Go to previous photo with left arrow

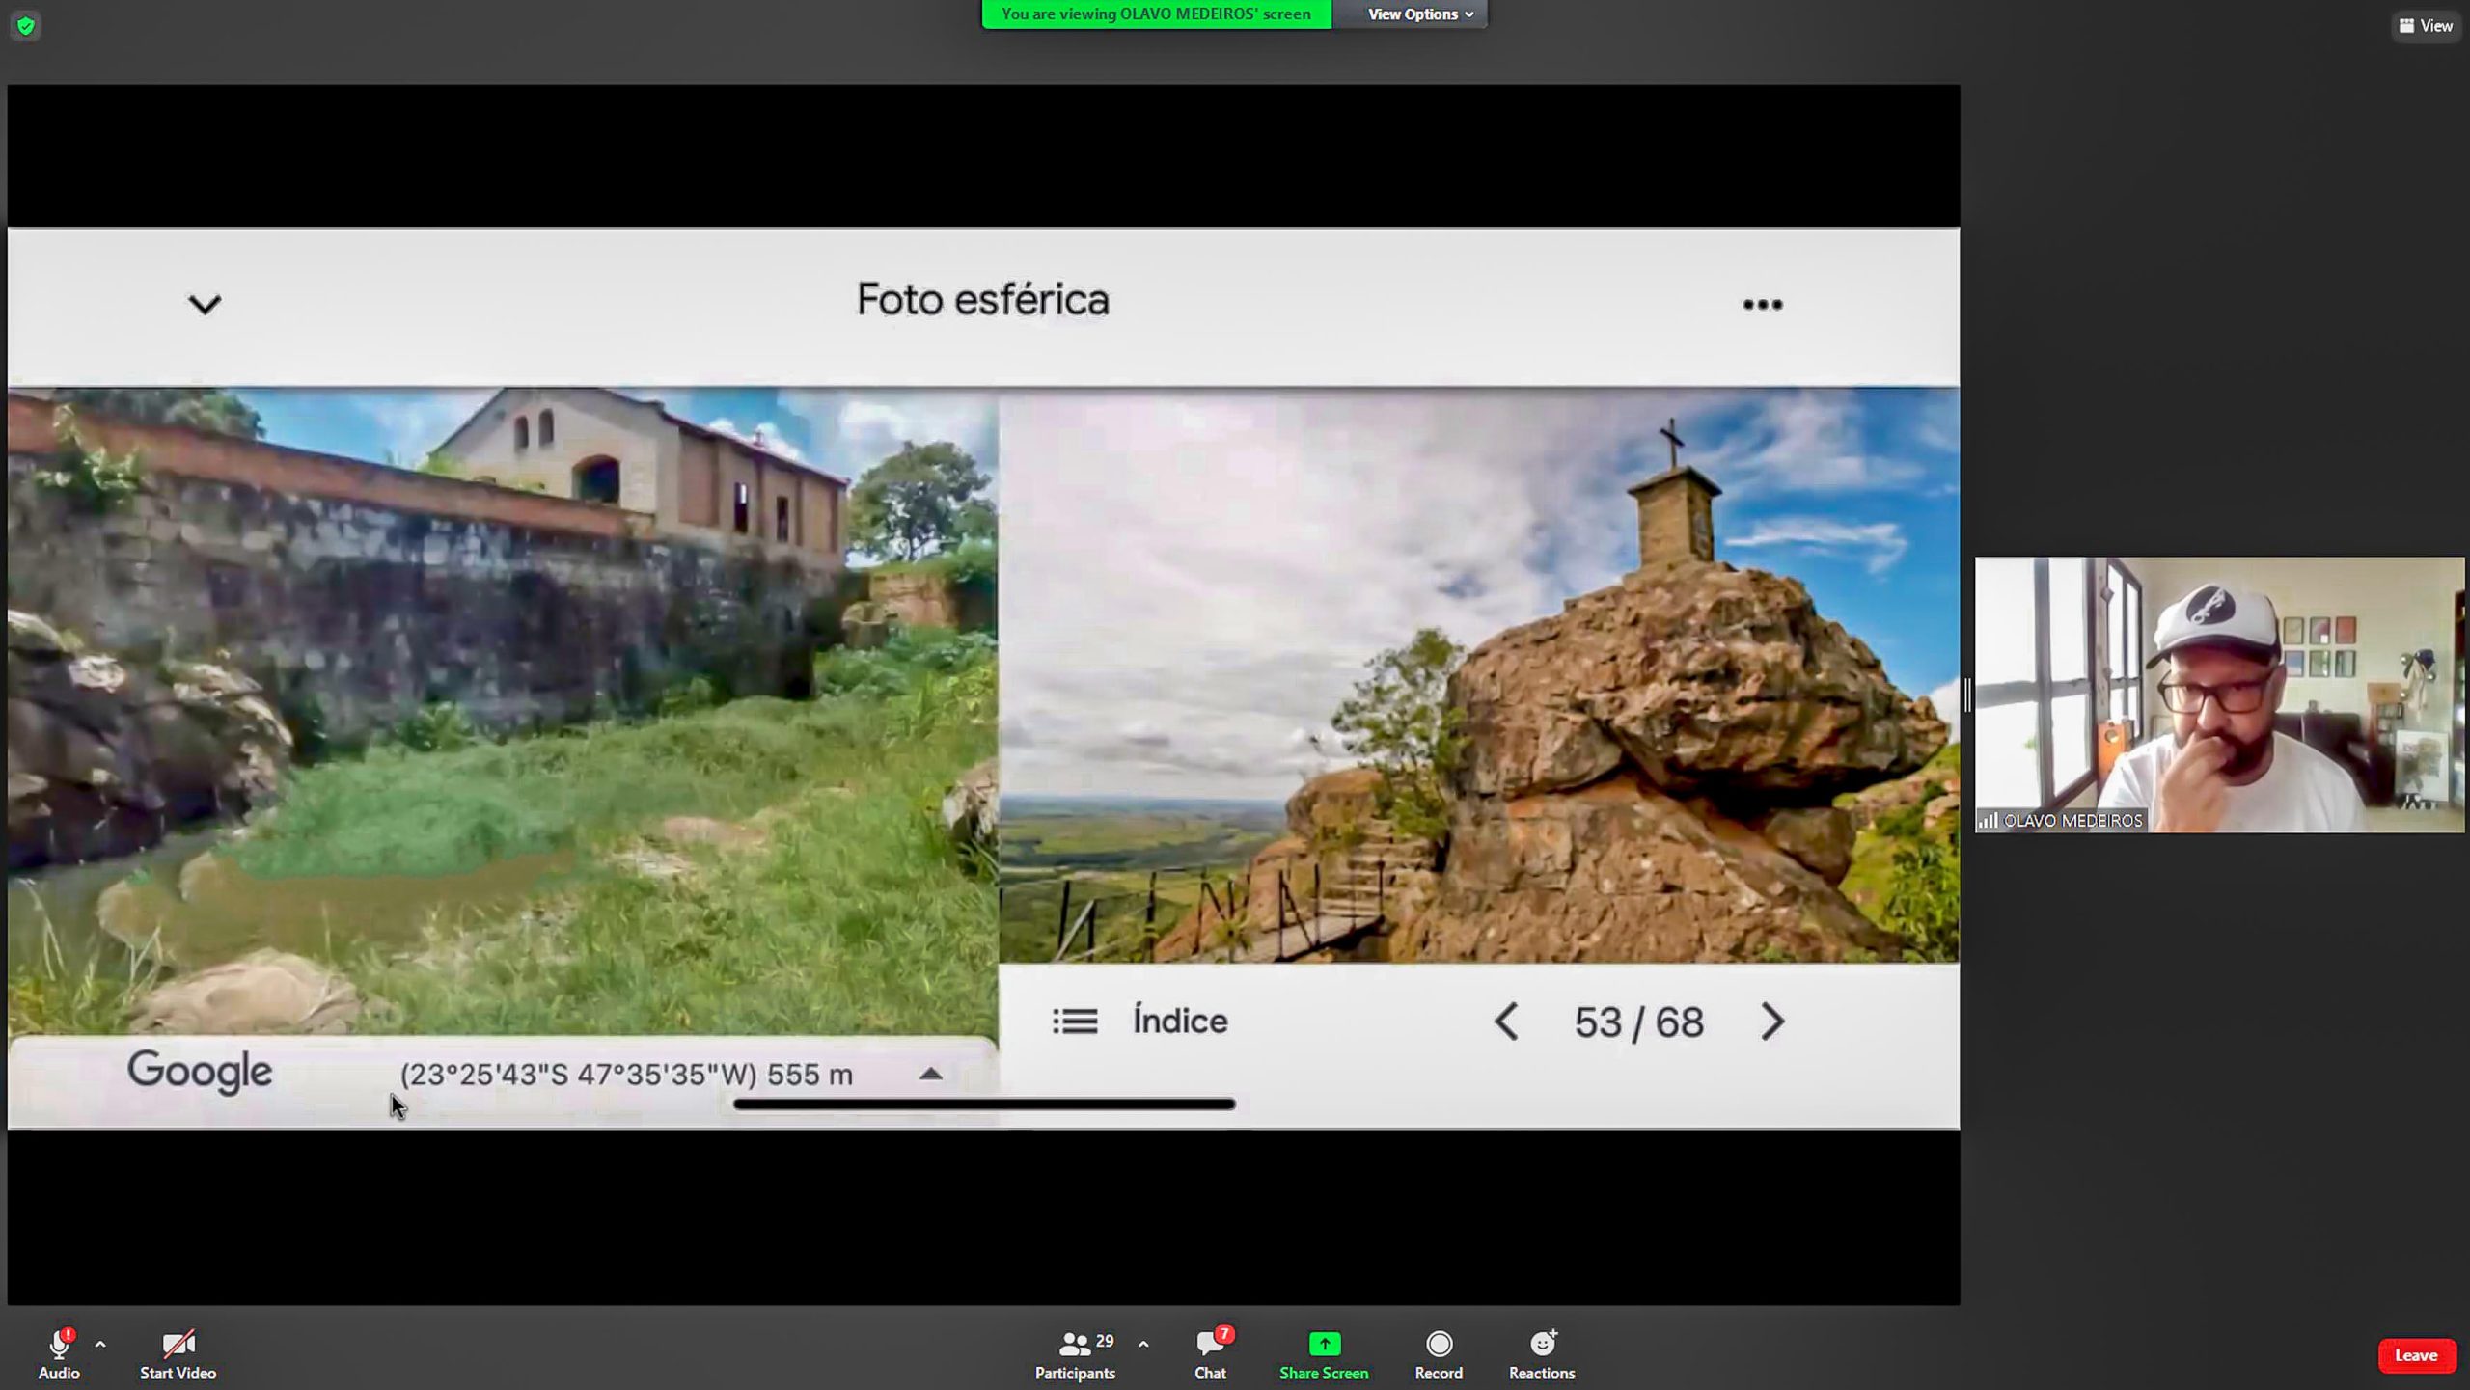(x=1506, y=1022)
